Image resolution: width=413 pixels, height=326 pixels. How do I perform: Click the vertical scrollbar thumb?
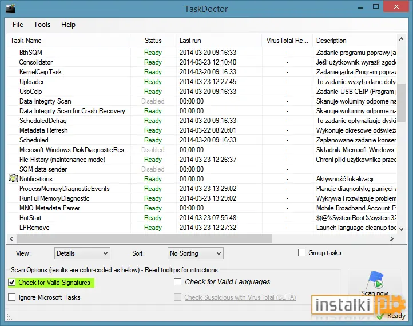pyautogui.click(x=401, y=103)
